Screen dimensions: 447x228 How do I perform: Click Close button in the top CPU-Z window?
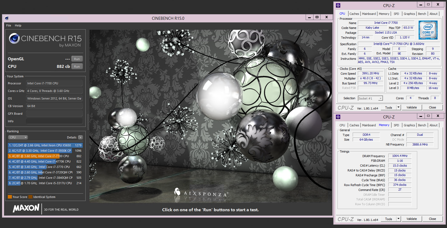pos(432,107)
